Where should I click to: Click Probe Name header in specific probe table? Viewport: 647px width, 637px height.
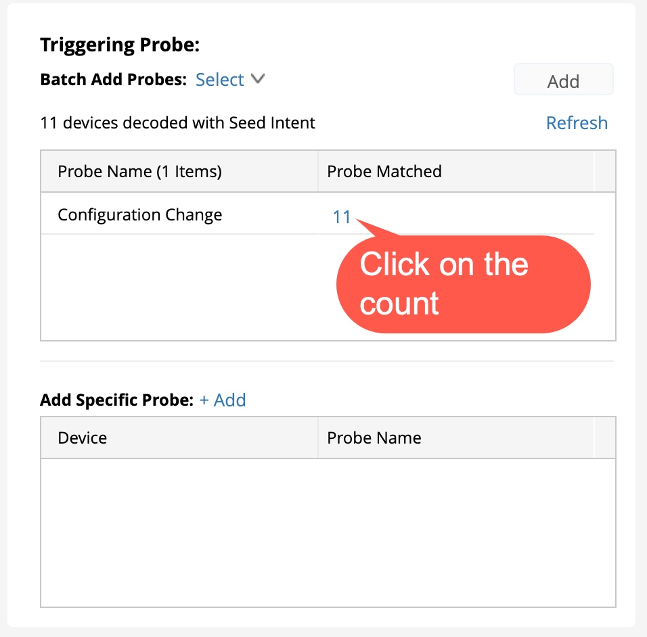[x=374, y=438]
